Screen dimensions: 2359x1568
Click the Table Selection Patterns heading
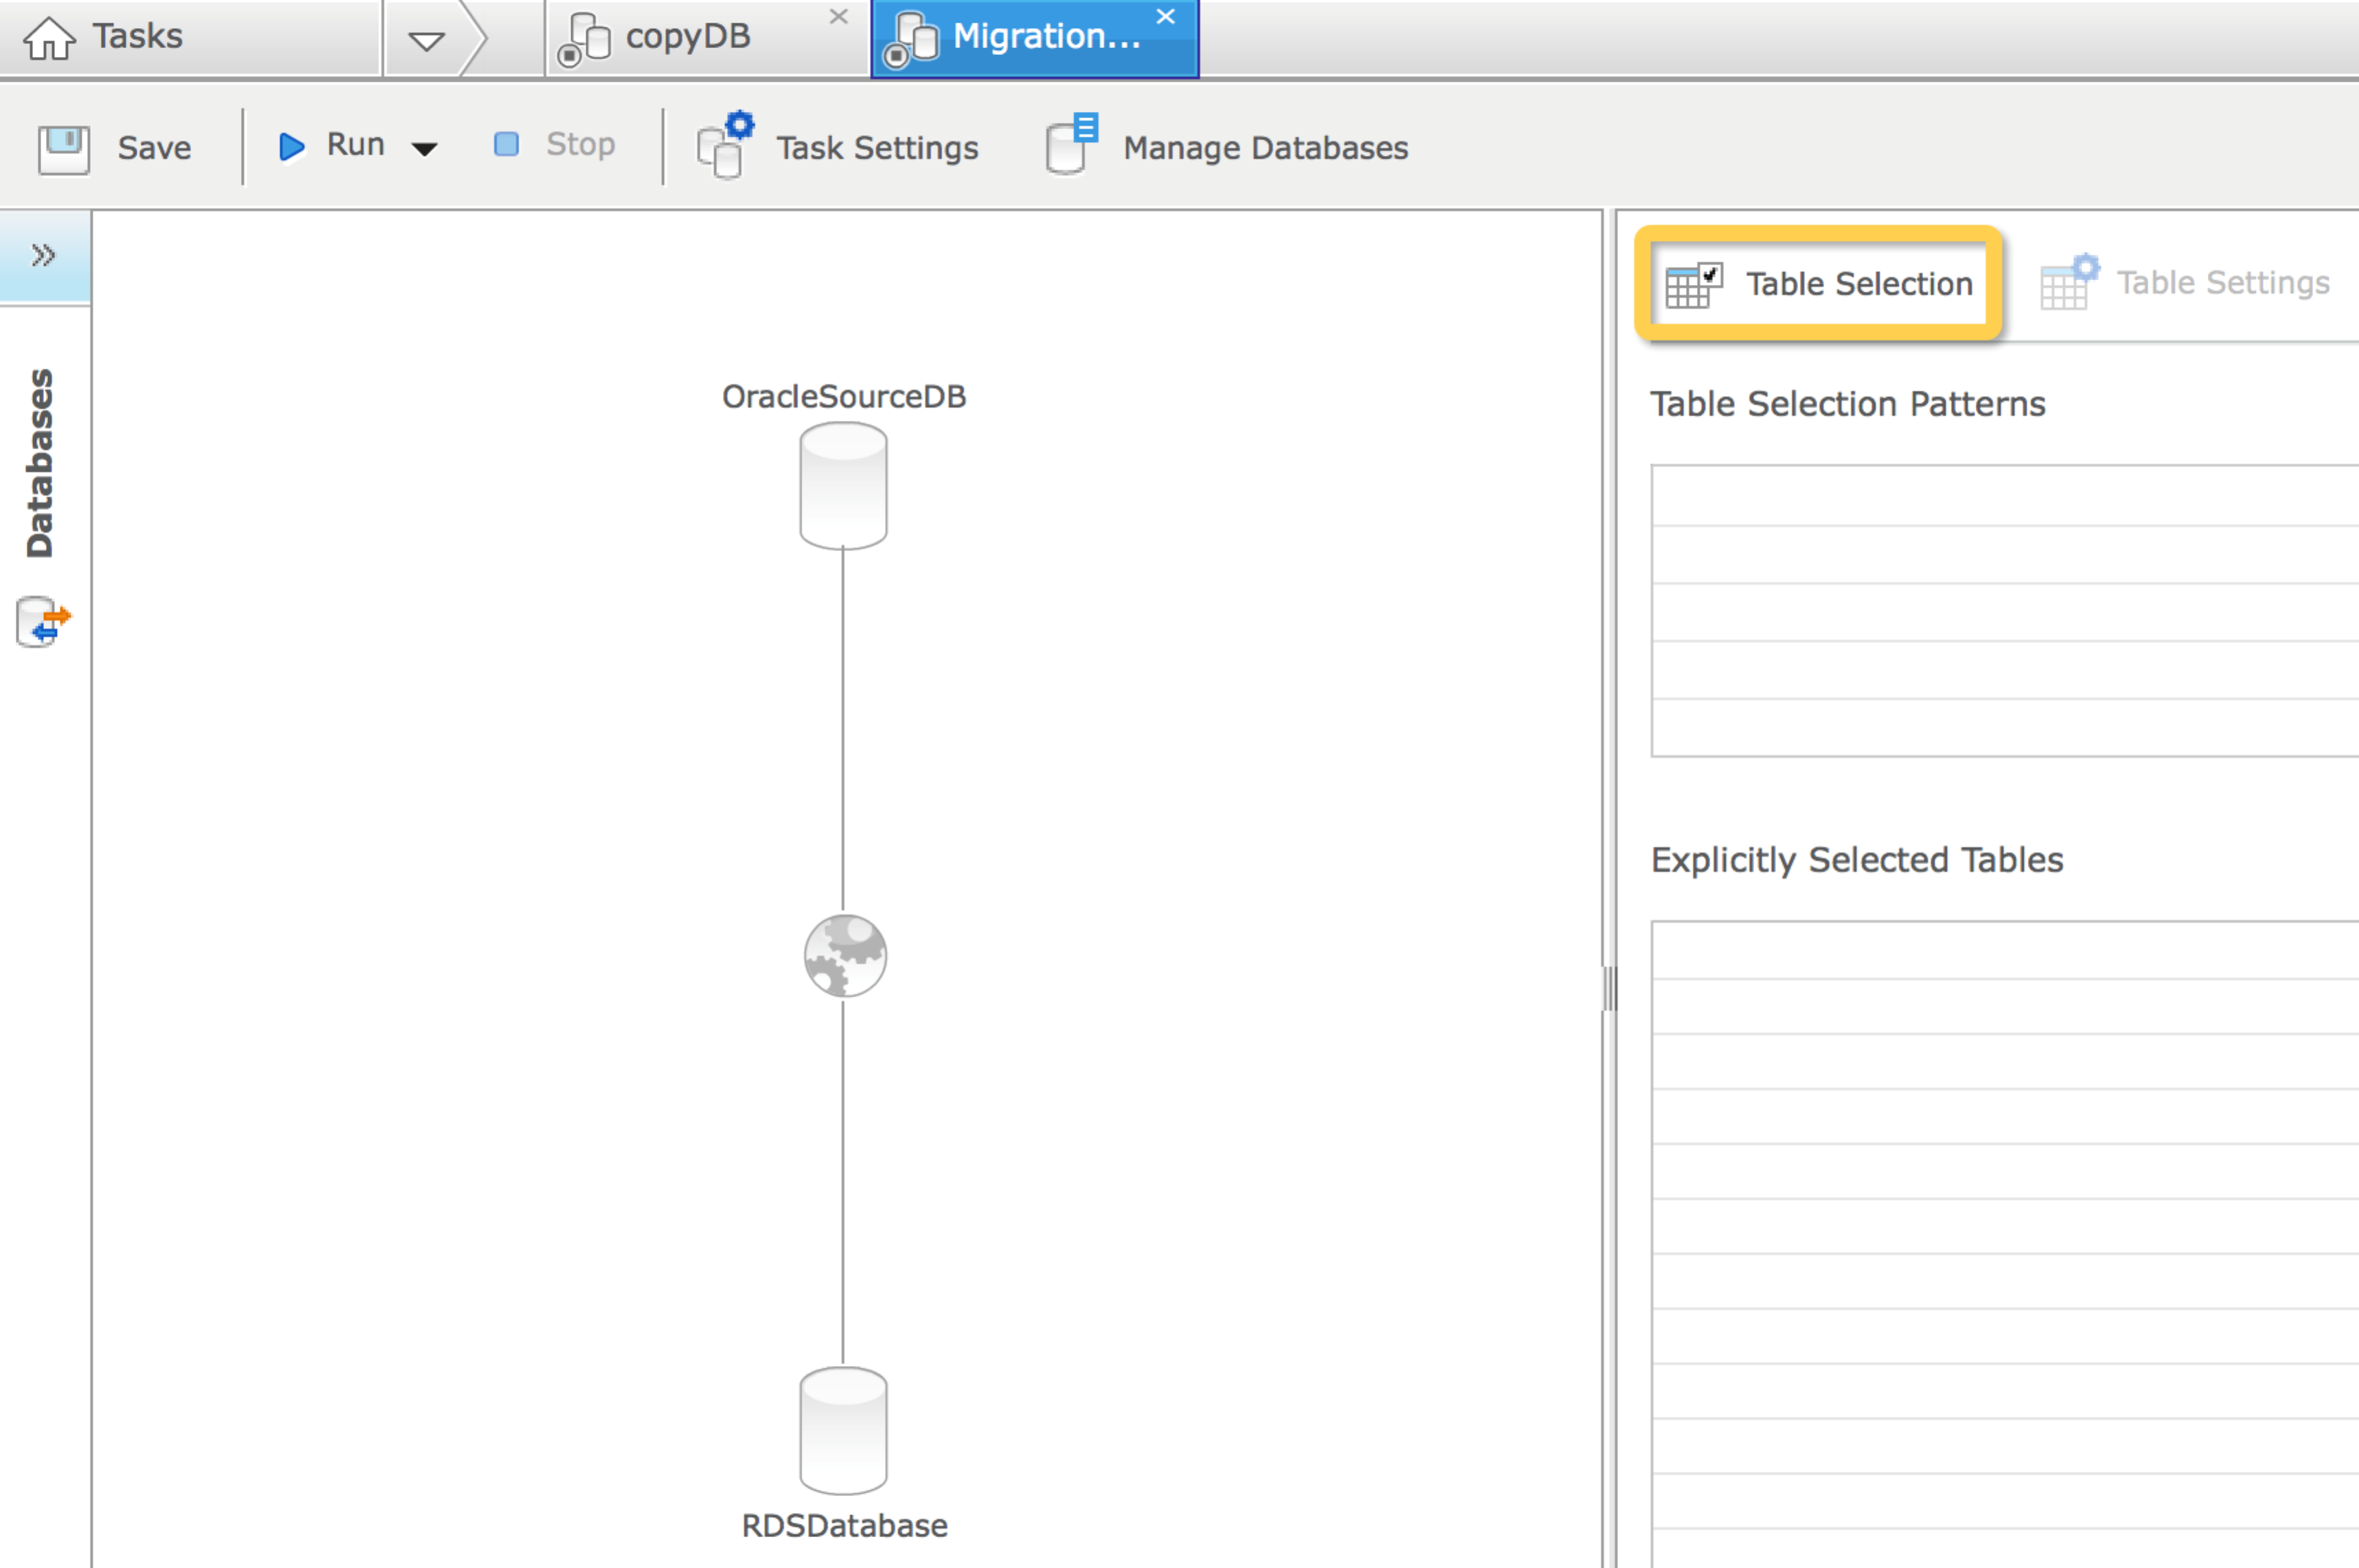point(1847,404)
